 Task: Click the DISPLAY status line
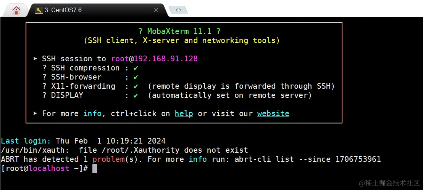click(177, 95)
